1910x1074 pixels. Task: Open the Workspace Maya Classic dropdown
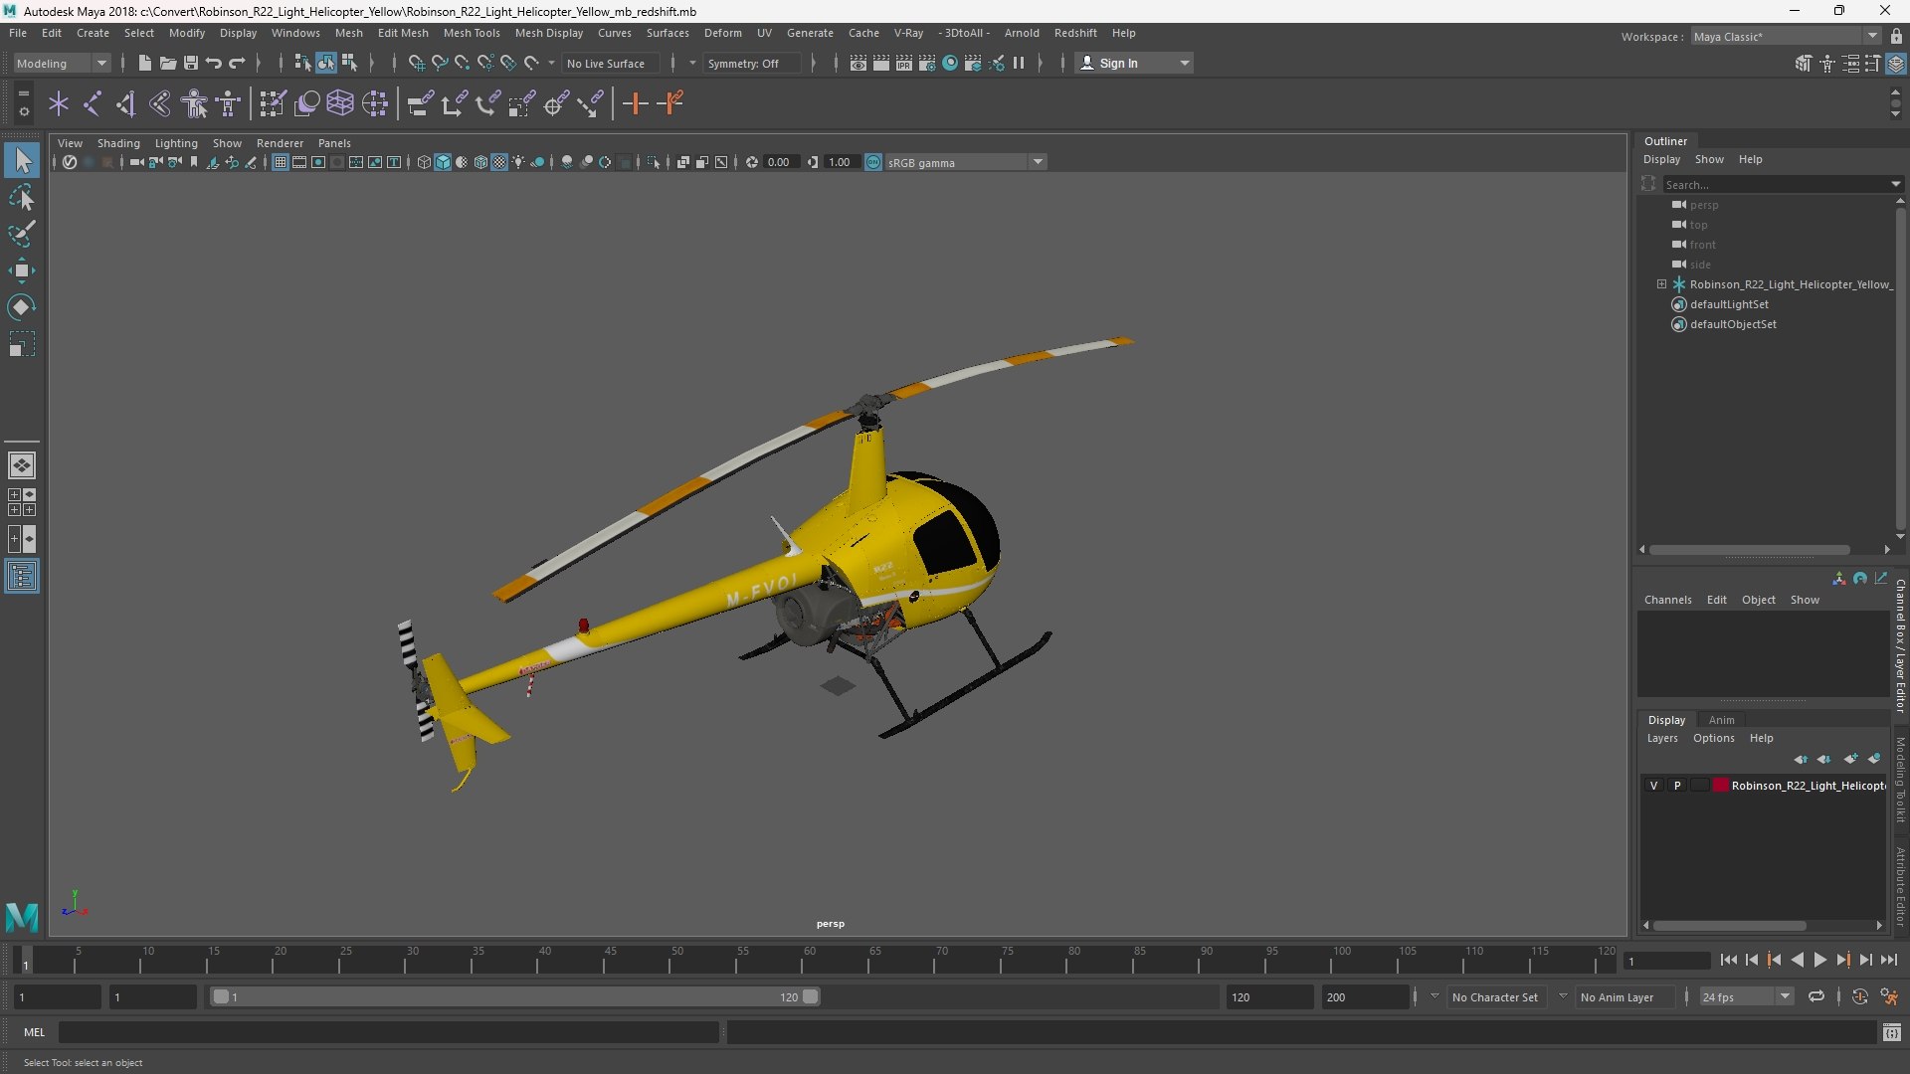point(1786,37)
